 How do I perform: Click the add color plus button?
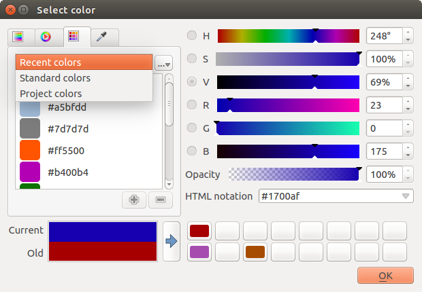coord(134,200)
